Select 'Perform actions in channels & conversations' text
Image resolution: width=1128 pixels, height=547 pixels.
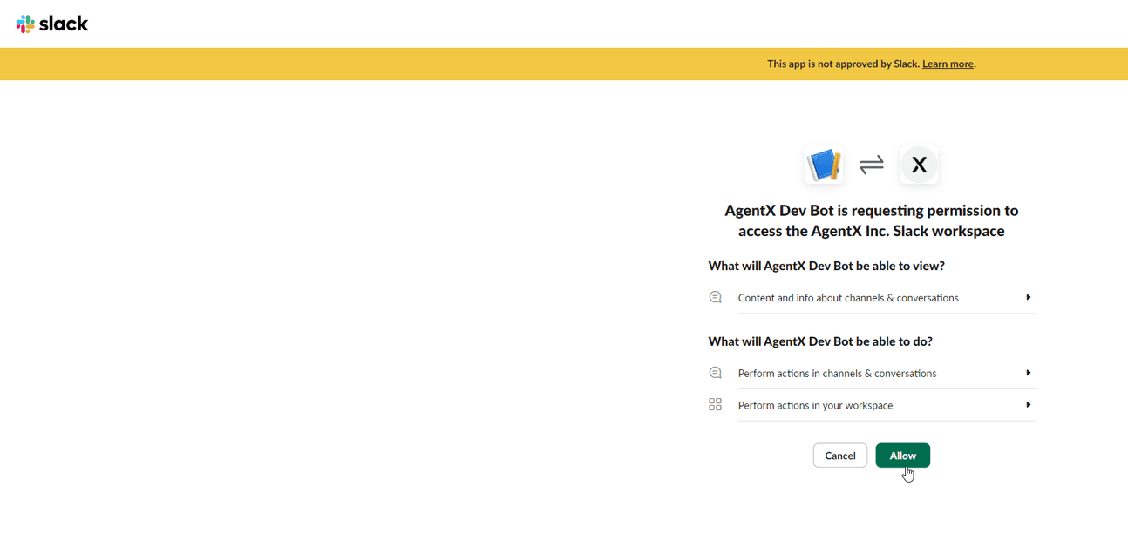(838, 373)
